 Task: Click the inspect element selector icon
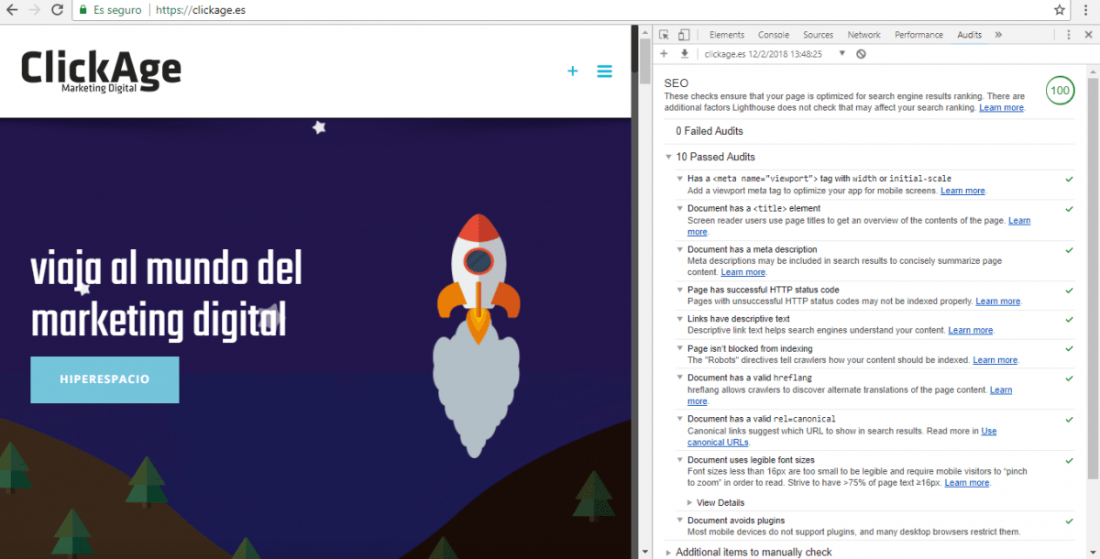665,35
